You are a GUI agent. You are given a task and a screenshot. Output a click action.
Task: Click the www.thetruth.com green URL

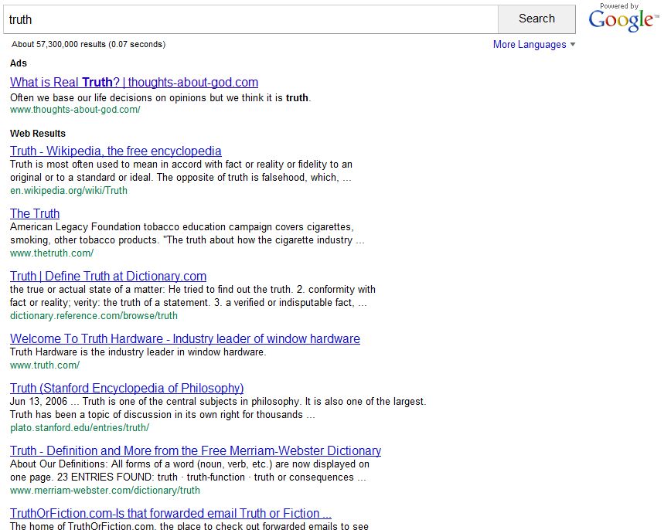(52, 253)
